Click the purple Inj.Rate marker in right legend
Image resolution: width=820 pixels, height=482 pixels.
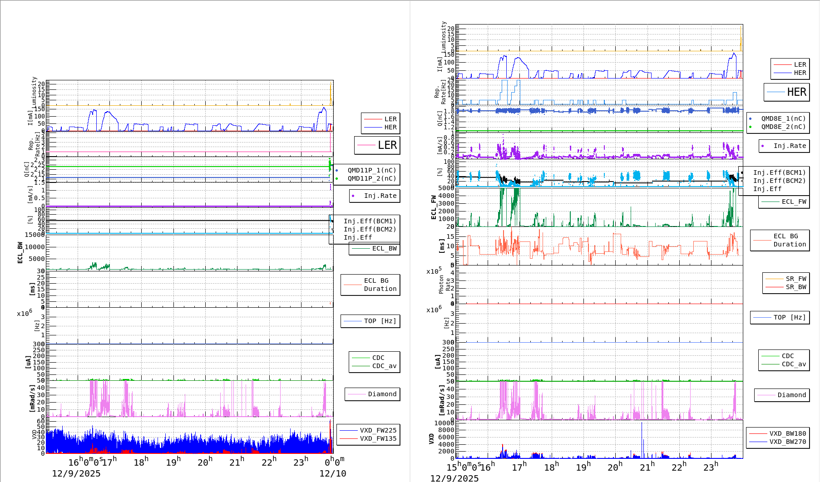[x=763, y=146]
